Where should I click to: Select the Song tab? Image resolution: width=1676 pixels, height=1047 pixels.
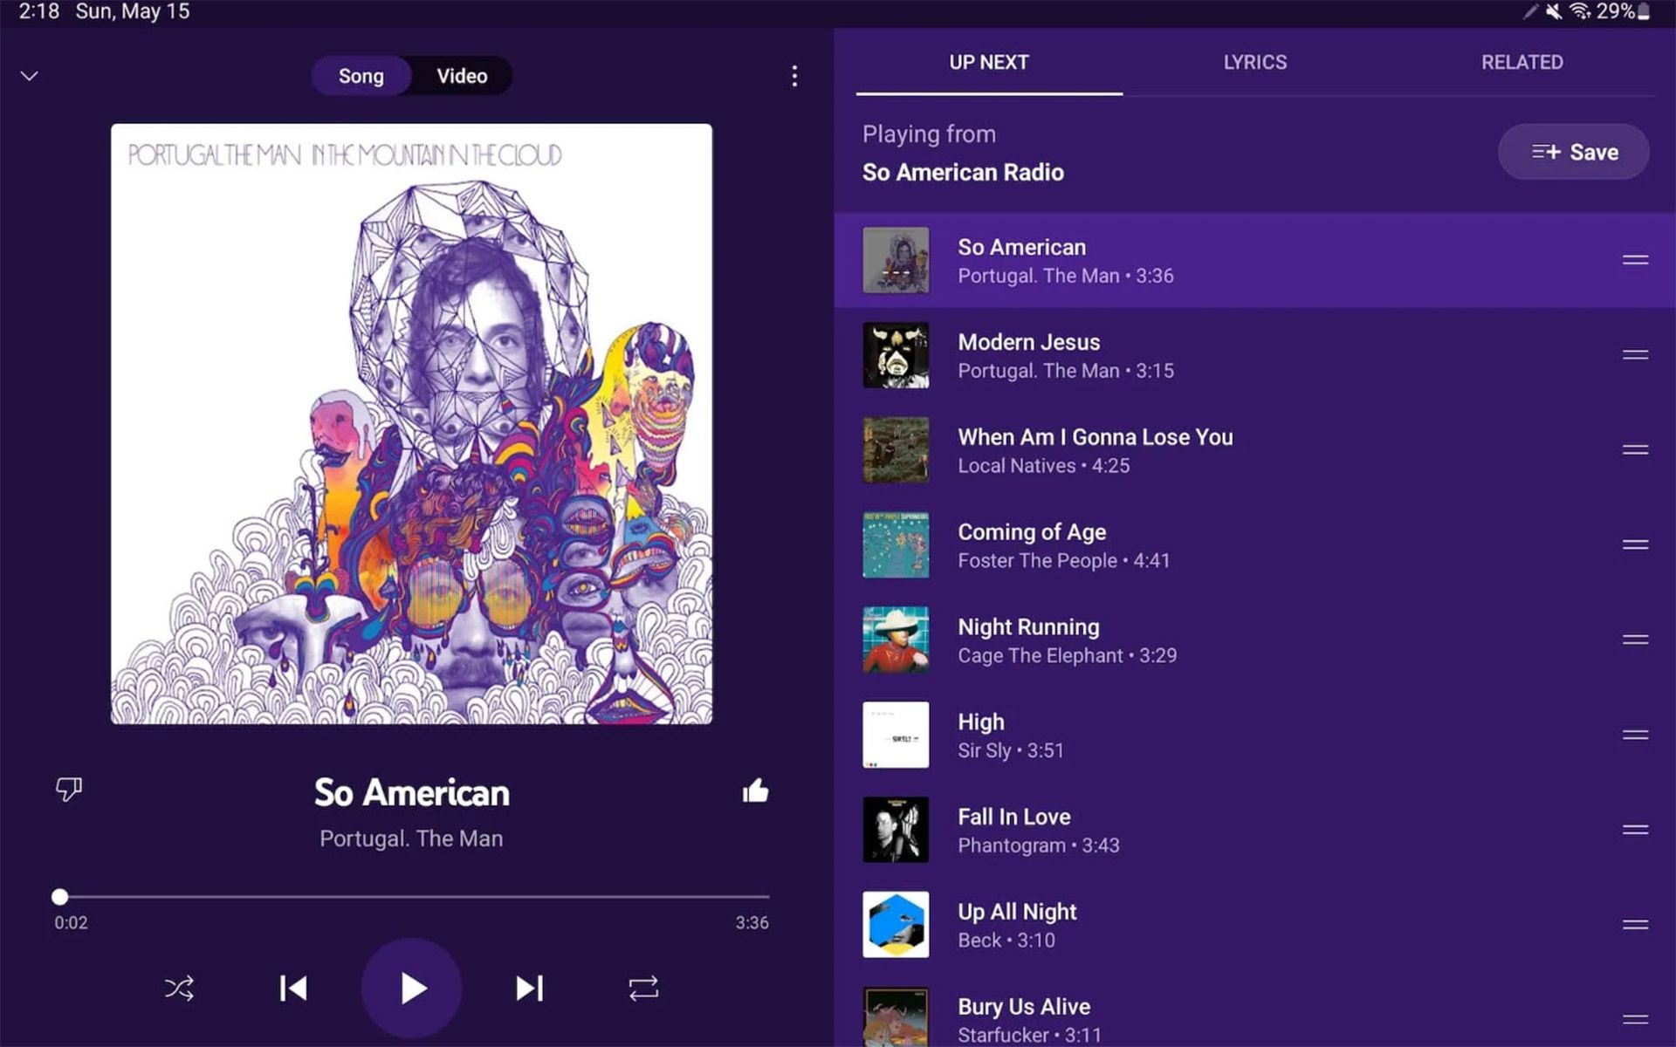point(359,76)
